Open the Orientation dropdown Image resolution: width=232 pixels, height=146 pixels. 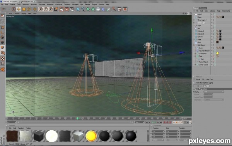tap(214, 100)
